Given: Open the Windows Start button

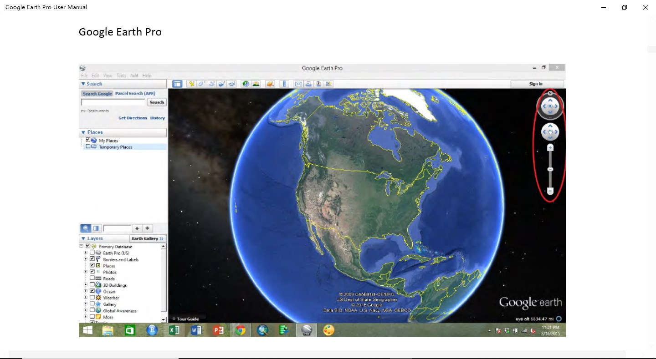Looking at the screenshot, I should click(87, 330).
